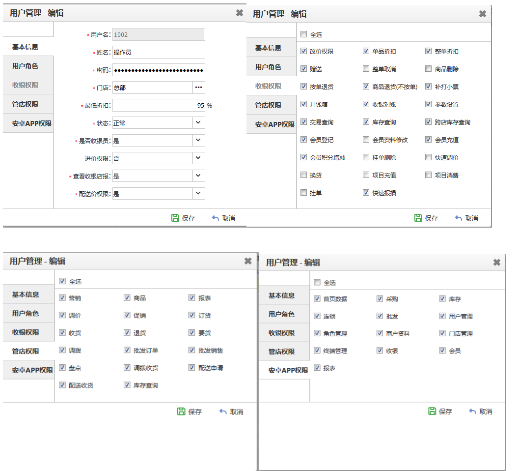Click the save disk icon below the 配送价权限 field

pos(175,218)
